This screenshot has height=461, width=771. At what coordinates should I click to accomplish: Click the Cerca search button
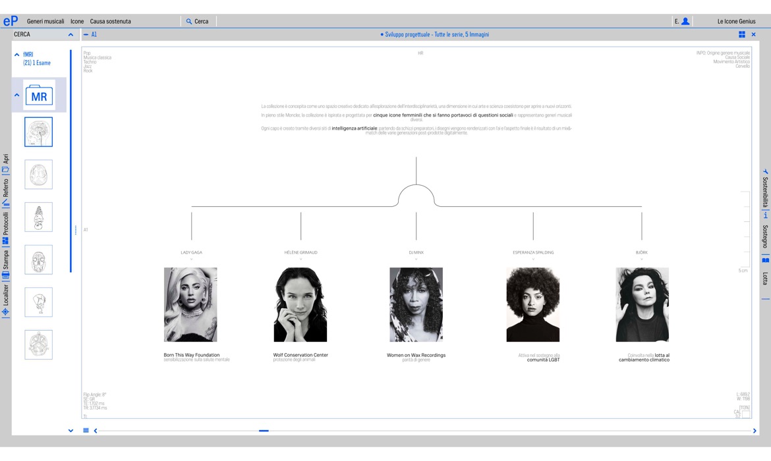point(197,21)
